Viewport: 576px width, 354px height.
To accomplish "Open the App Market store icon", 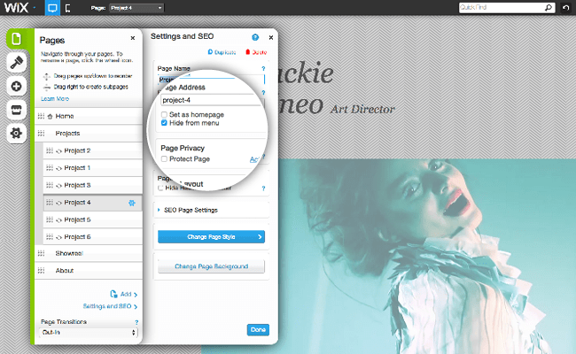I will point(16,110).
